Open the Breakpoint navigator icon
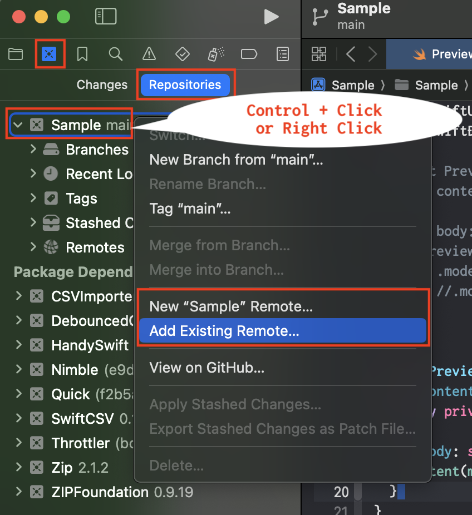Image resolution: width=472 pixels, height=515 pixels. (x=249, y=54)
